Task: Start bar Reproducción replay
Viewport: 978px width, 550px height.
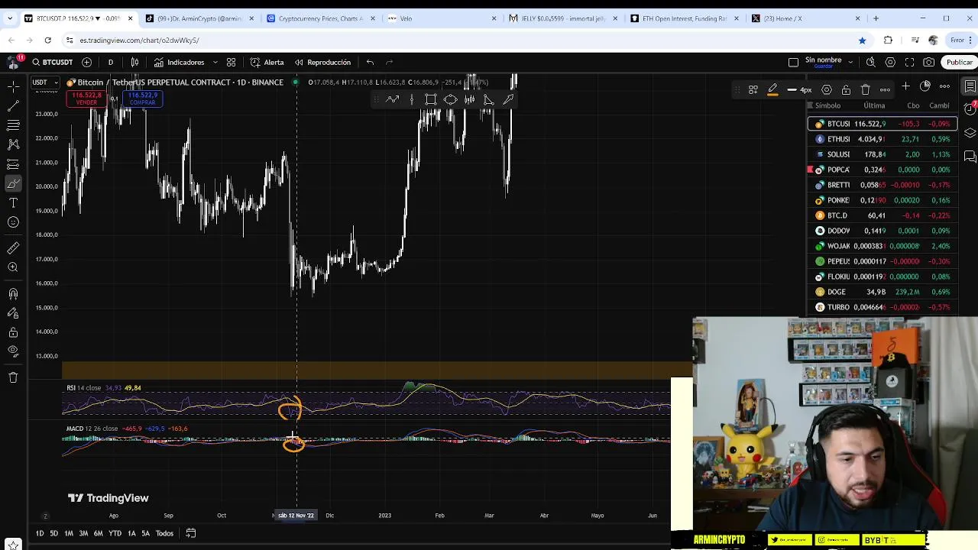Action: point(322,62)
